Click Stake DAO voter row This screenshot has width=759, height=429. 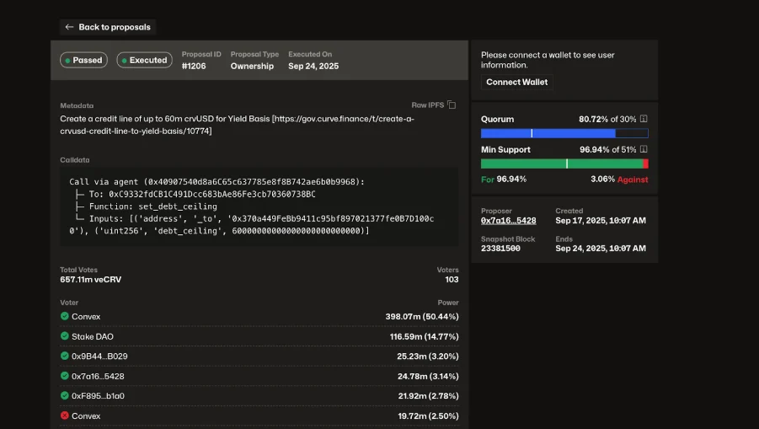[x=259, y=336]
